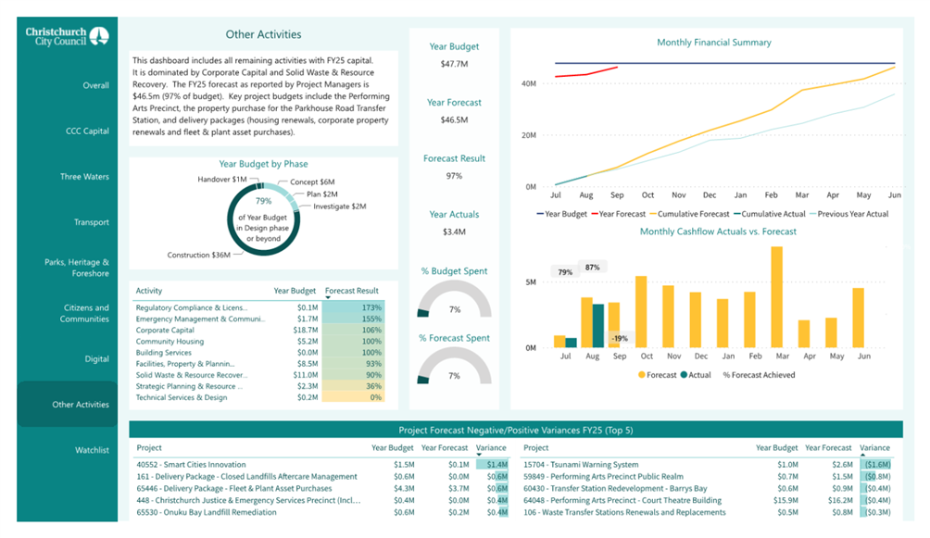Select the Community Housing activity row
Screen dimensions: 930x538
click(x=259, y=342)
